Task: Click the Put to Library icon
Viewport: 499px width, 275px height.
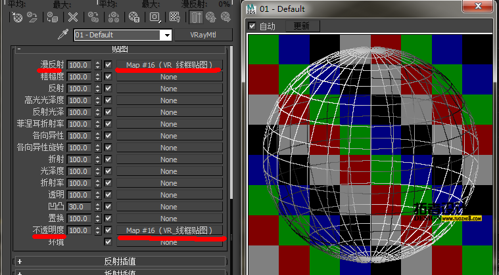Action: pyautogui.click(x=134, y=17)
